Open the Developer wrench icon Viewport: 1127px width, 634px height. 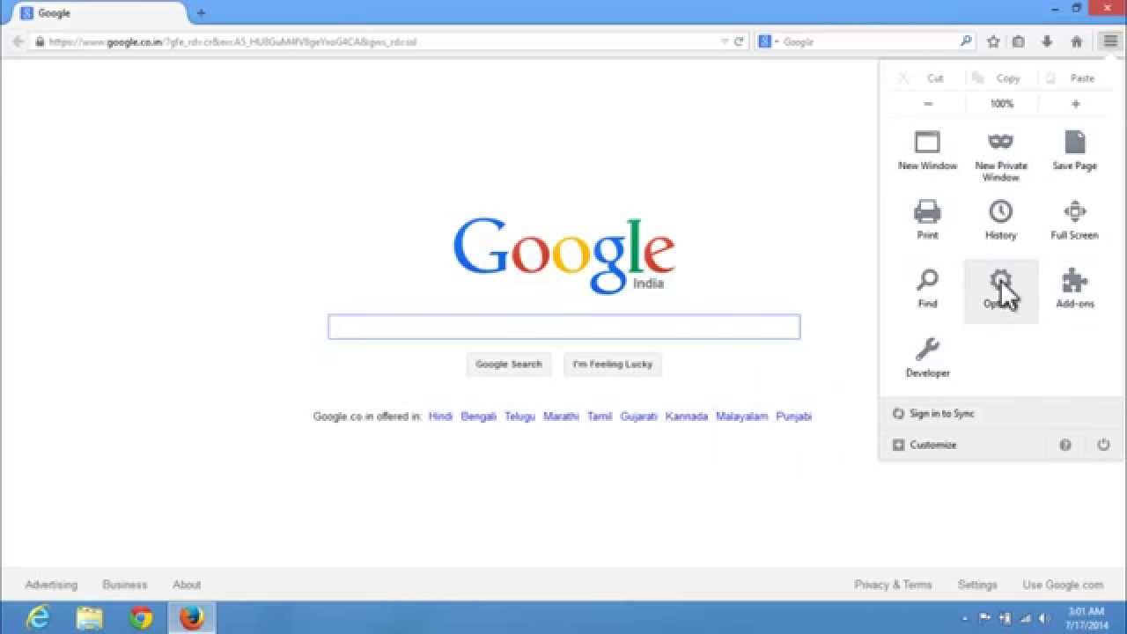927,350
